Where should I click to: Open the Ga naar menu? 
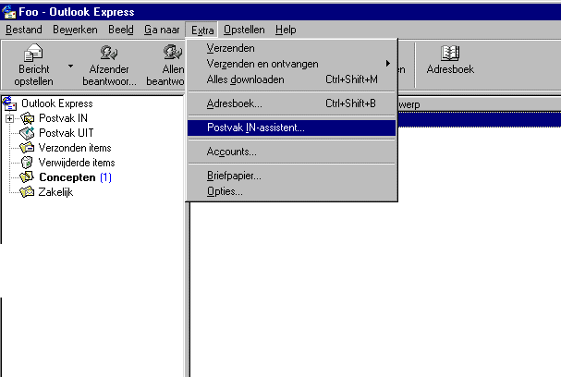point(162,30)
